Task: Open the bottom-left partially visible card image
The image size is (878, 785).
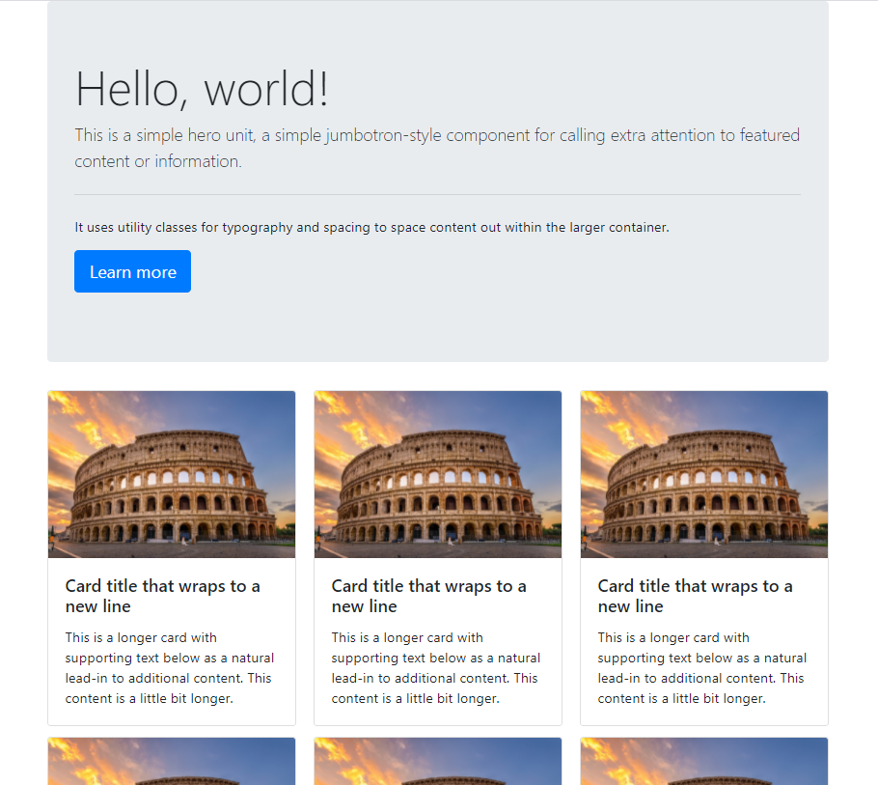Action: click(172, 762)
